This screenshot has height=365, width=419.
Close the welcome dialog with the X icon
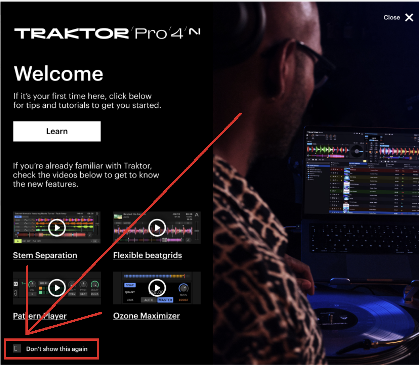click(409, 18)
